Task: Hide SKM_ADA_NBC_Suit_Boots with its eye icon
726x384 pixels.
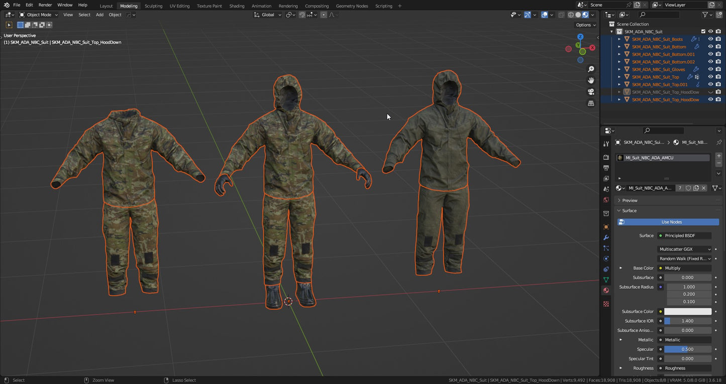Action: 710,39
